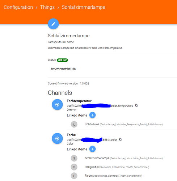This screenshot has height=181, width=177.
Task: Navigate to Things breadcrumb
Action: click(x=47, y=7)
